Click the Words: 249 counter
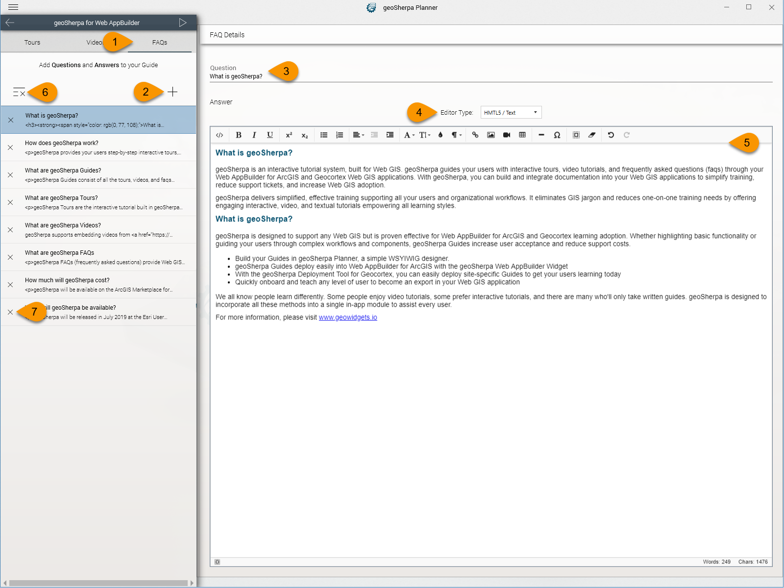Image resolution: width=784 pixels, height=588 pixels. tap(716, 562)
